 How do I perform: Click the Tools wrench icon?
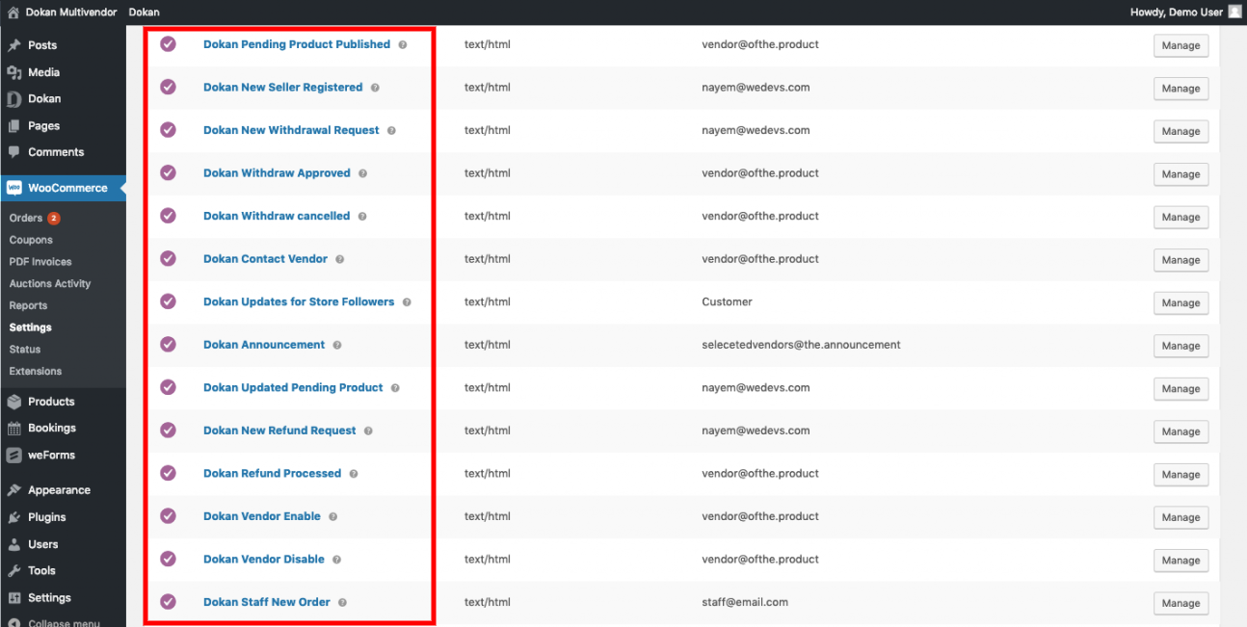14,570
